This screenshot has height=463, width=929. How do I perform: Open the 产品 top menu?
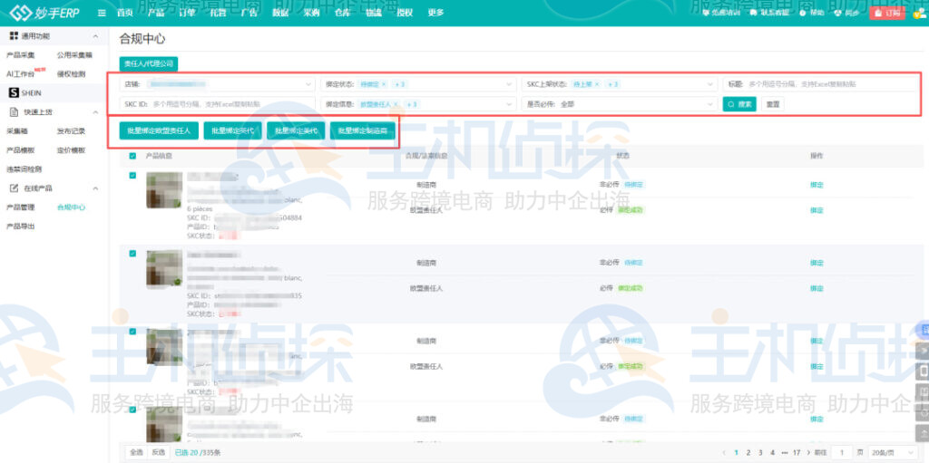click(x=156, y=13)
